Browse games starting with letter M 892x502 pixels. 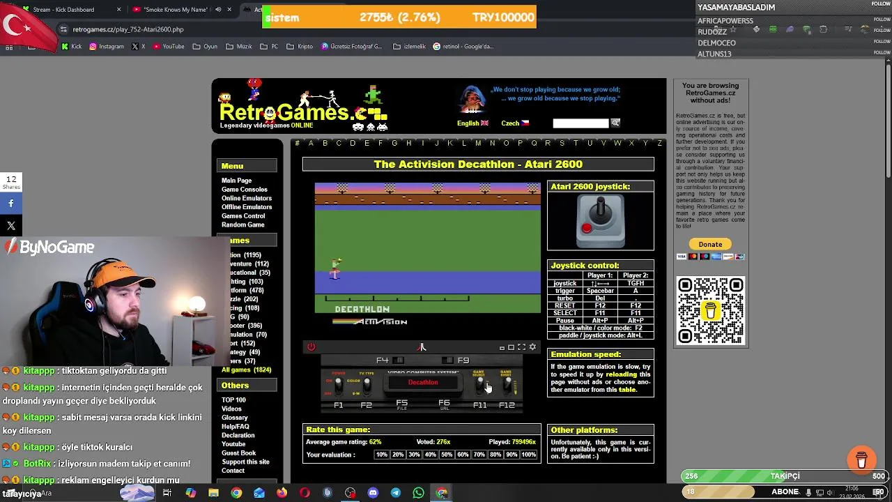pos(478,143)
